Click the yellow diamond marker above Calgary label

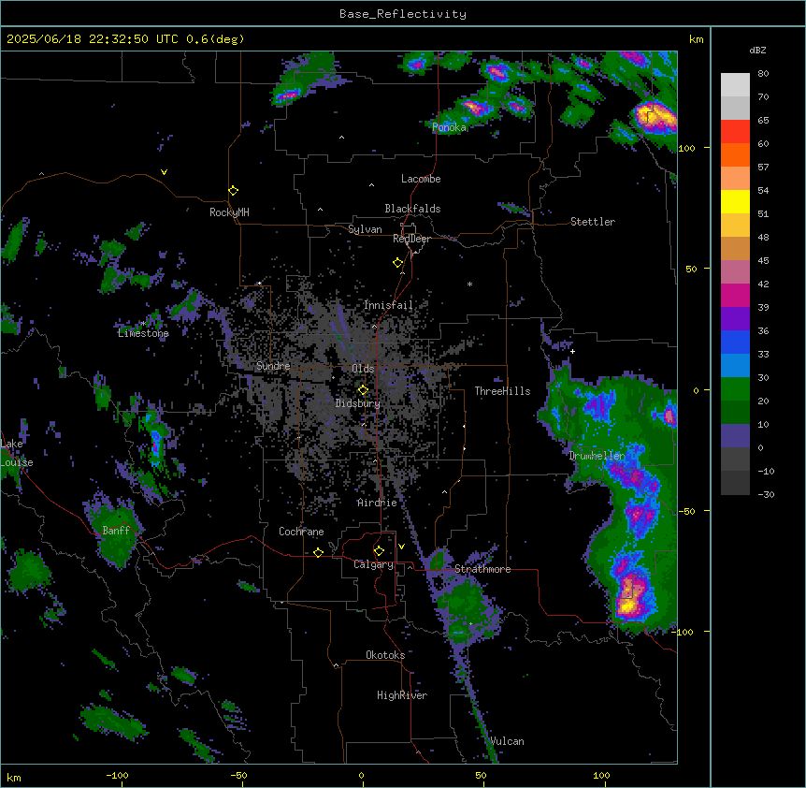pyautogui.click(x=379, y=551)
